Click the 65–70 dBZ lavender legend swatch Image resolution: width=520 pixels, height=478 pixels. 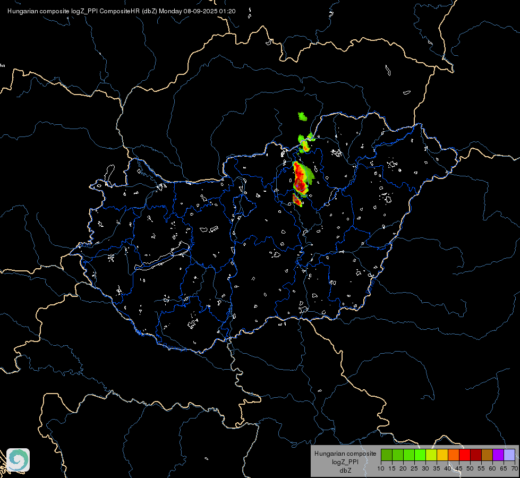point(509,455)
